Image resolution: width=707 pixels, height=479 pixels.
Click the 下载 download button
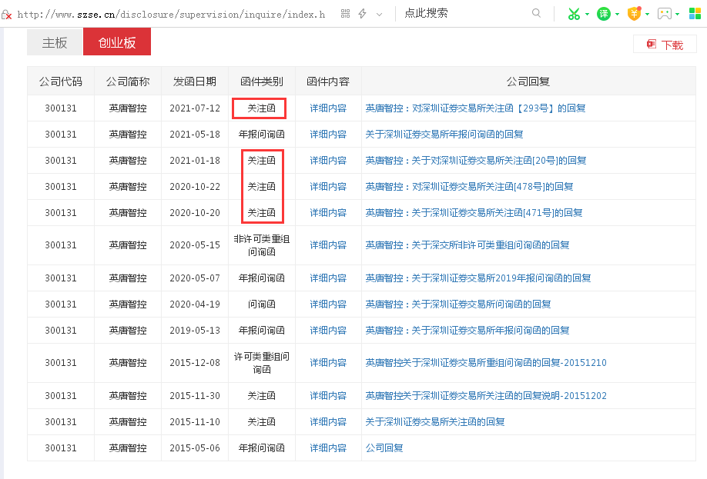tap(665, 44)
